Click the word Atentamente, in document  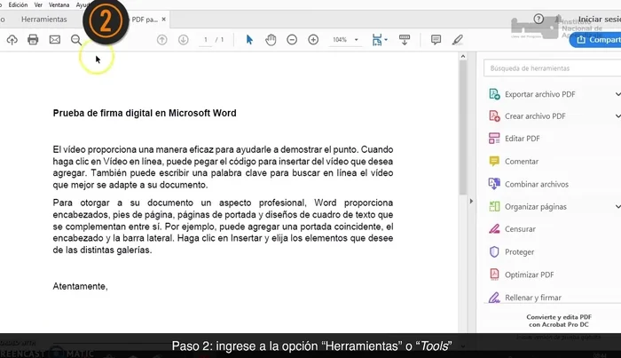[80, 286]
